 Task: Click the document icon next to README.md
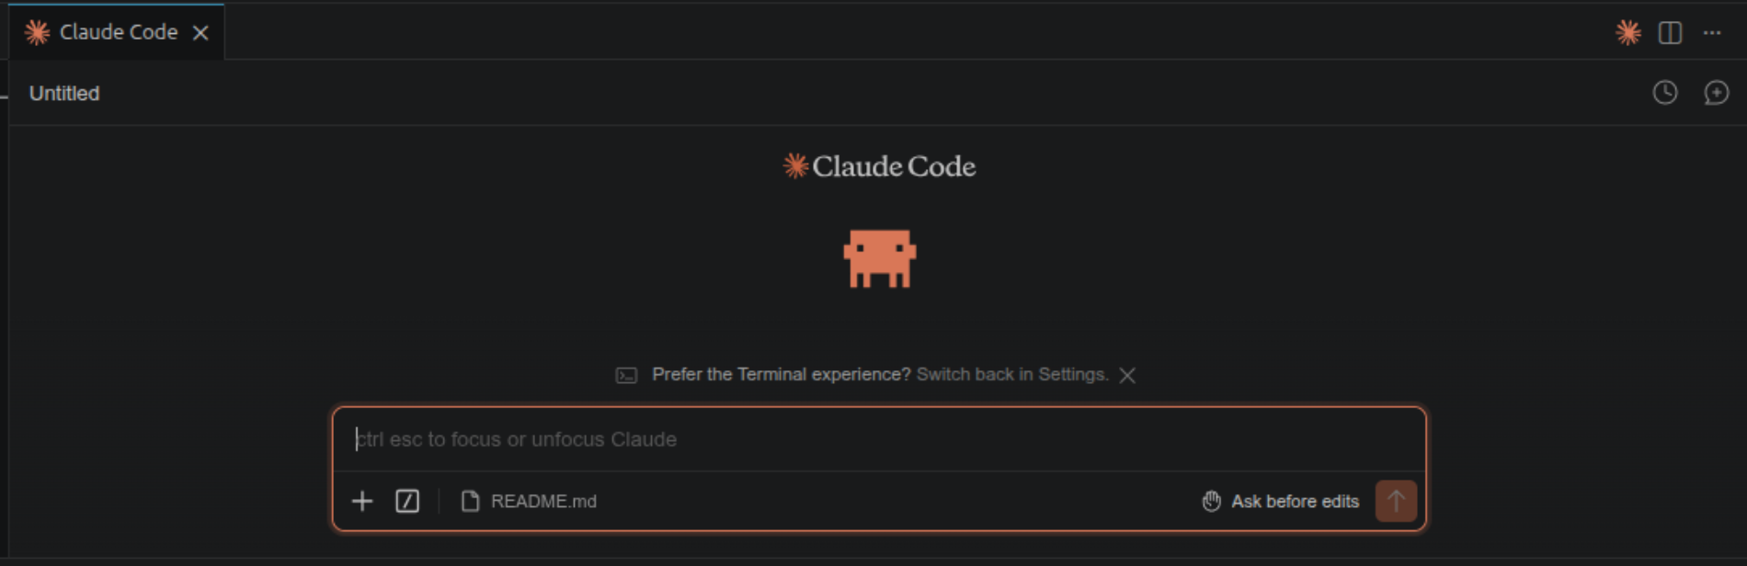point(470,502)
